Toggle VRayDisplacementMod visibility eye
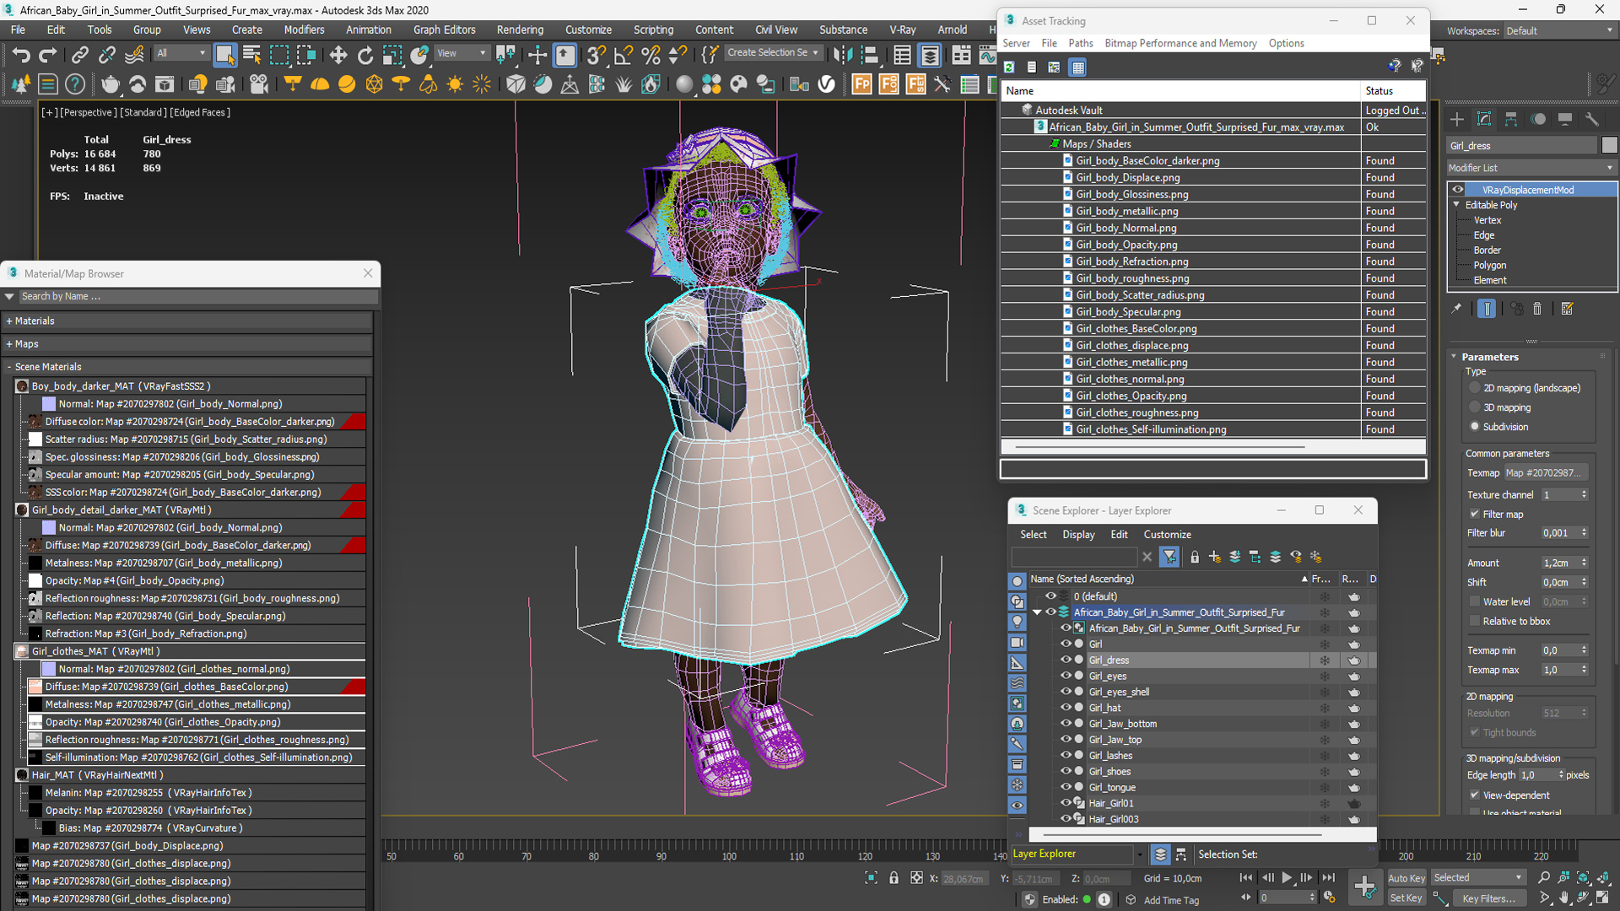 [x=1458, y=190]
